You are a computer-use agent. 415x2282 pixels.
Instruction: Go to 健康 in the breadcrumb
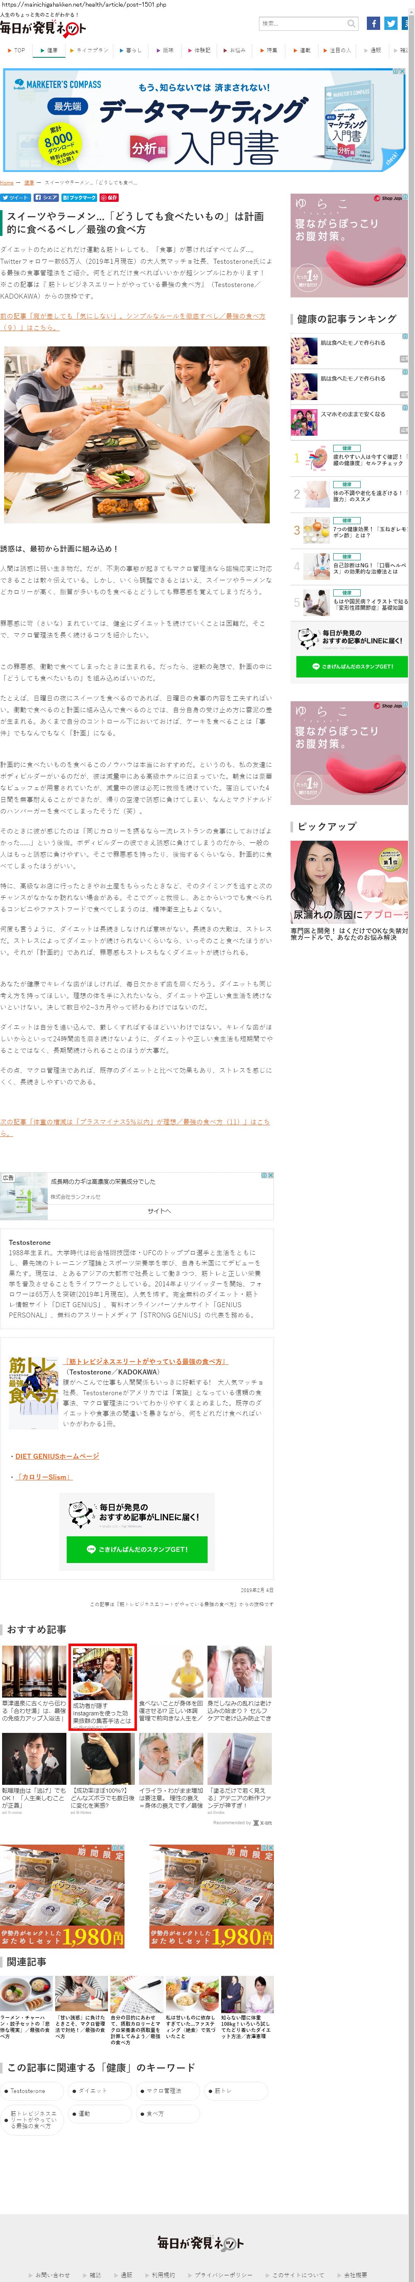click(29, 182)
